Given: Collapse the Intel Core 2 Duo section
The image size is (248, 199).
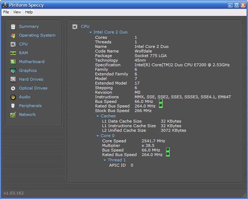Looking at the screenshot, I should click(x=90, y=32).
